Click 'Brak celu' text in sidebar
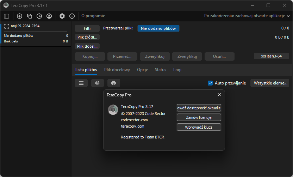 [x=11, y=41]
